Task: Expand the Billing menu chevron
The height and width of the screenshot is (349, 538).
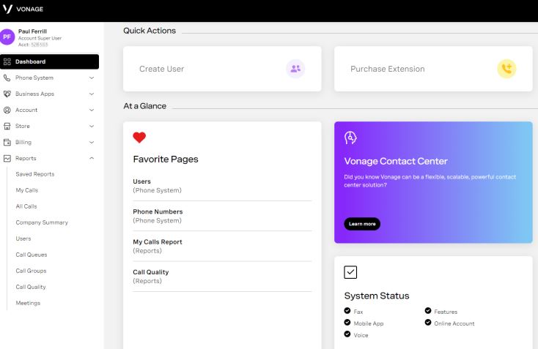Action: (x=92, y=142)
